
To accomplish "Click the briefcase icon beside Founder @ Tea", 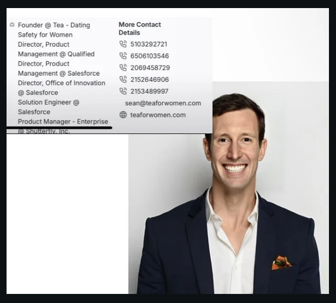I will 12,25.
